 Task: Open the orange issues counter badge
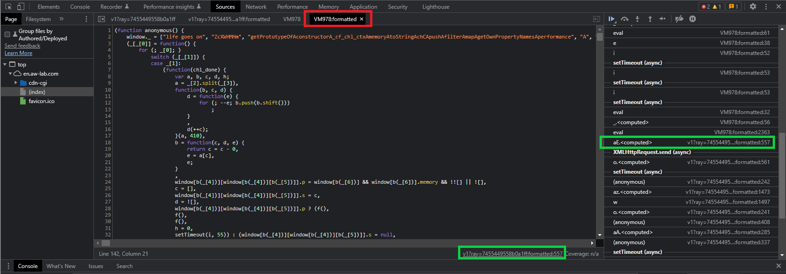point(733,6)
